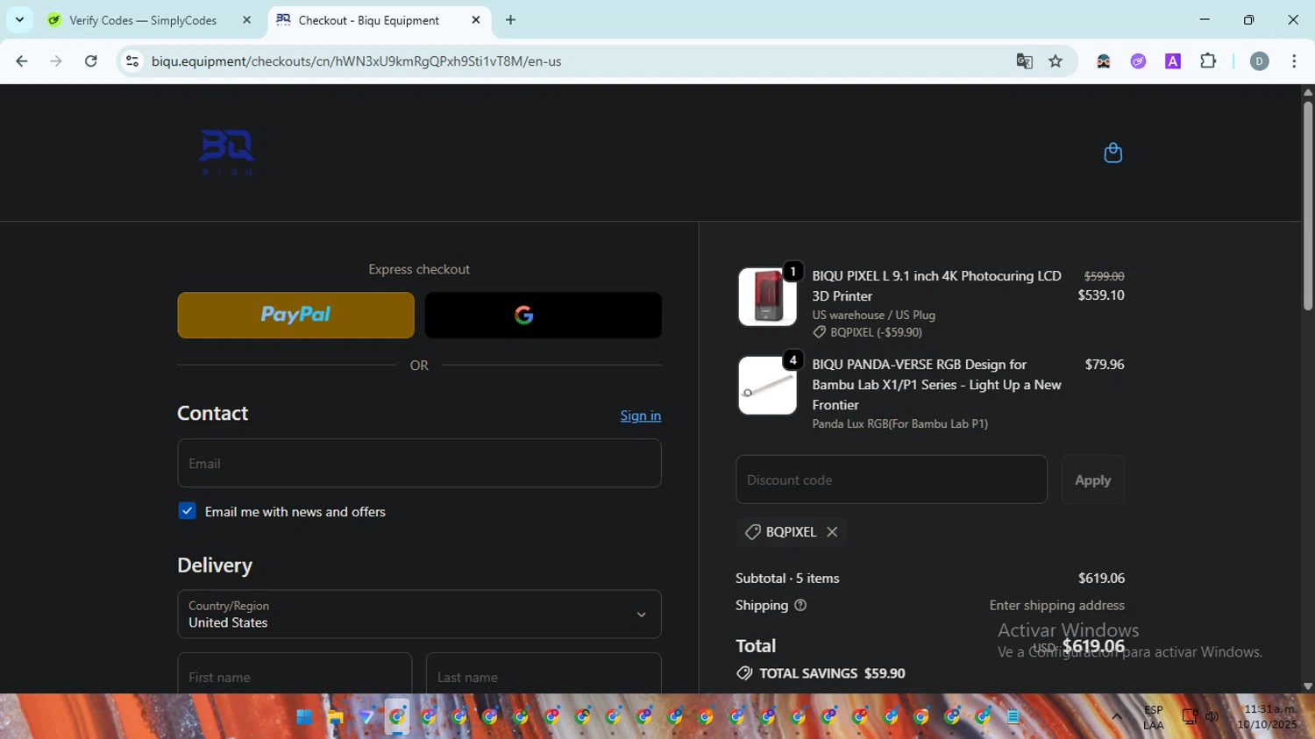This screenshot has height=739, width=1315.
Task: Click the Subtotal · 5 items text
Action: tap(787, 579)
